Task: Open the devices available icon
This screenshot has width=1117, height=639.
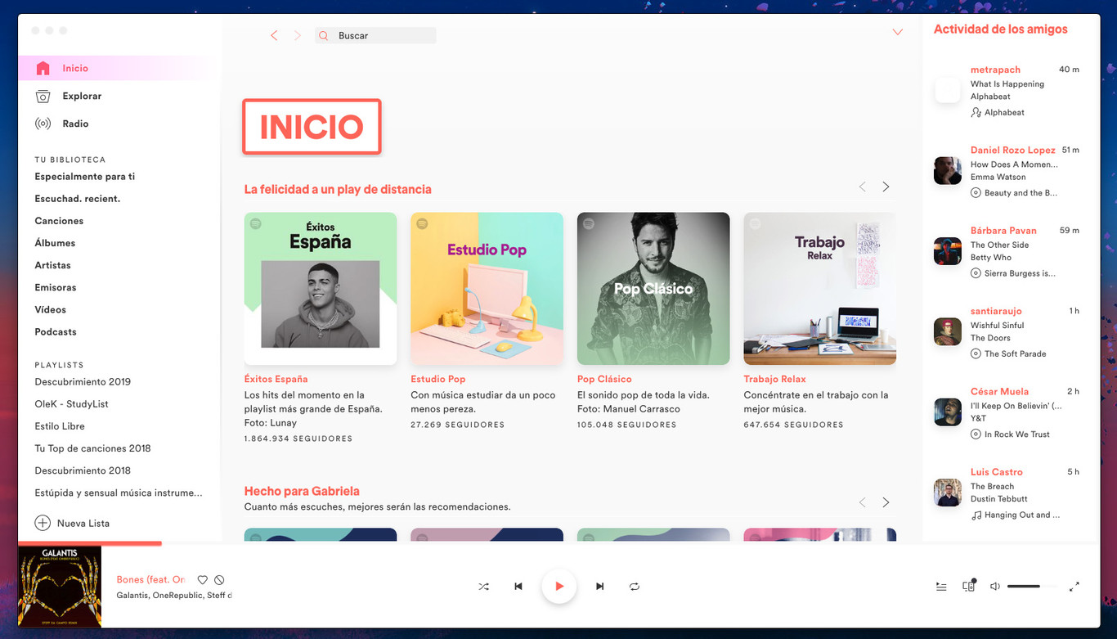Action: [969, 587]
